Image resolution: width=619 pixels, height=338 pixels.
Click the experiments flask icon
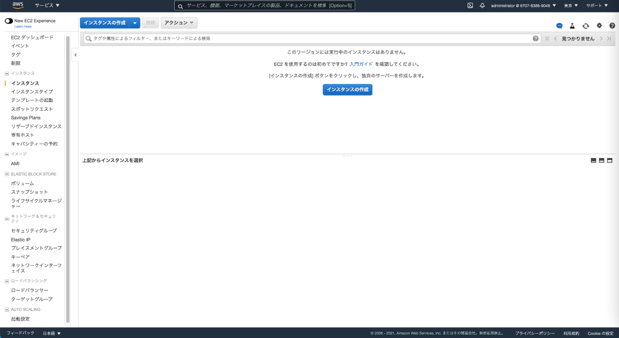(x=572, y=26)
